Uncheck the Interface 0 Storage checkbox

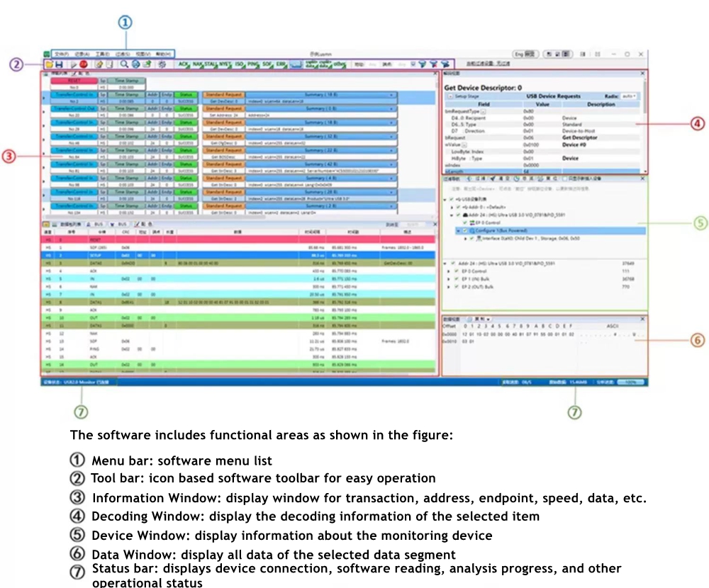pos(470,239)
